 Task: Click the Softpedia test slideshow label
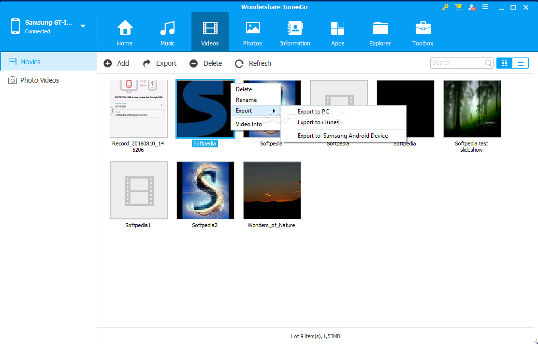(471, 147)
